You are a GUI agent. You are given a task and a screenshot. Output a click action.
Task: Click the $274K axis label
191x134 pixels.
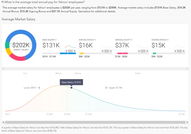coord(182,114)
